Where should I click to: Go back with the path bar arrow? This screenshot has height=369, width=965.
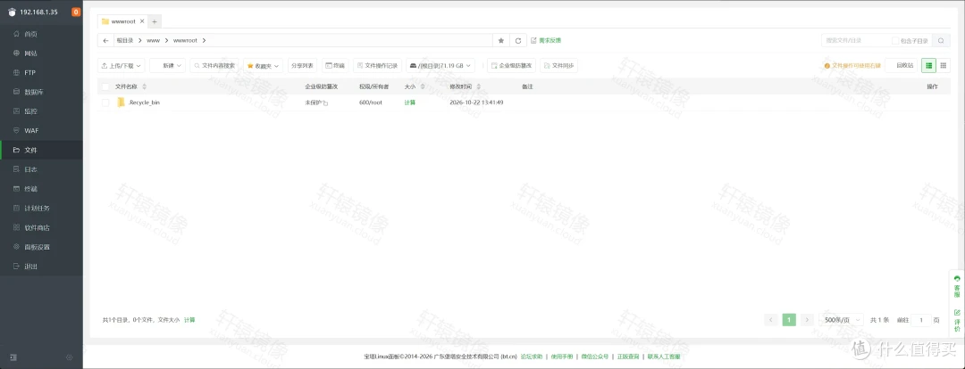point(105,40)
